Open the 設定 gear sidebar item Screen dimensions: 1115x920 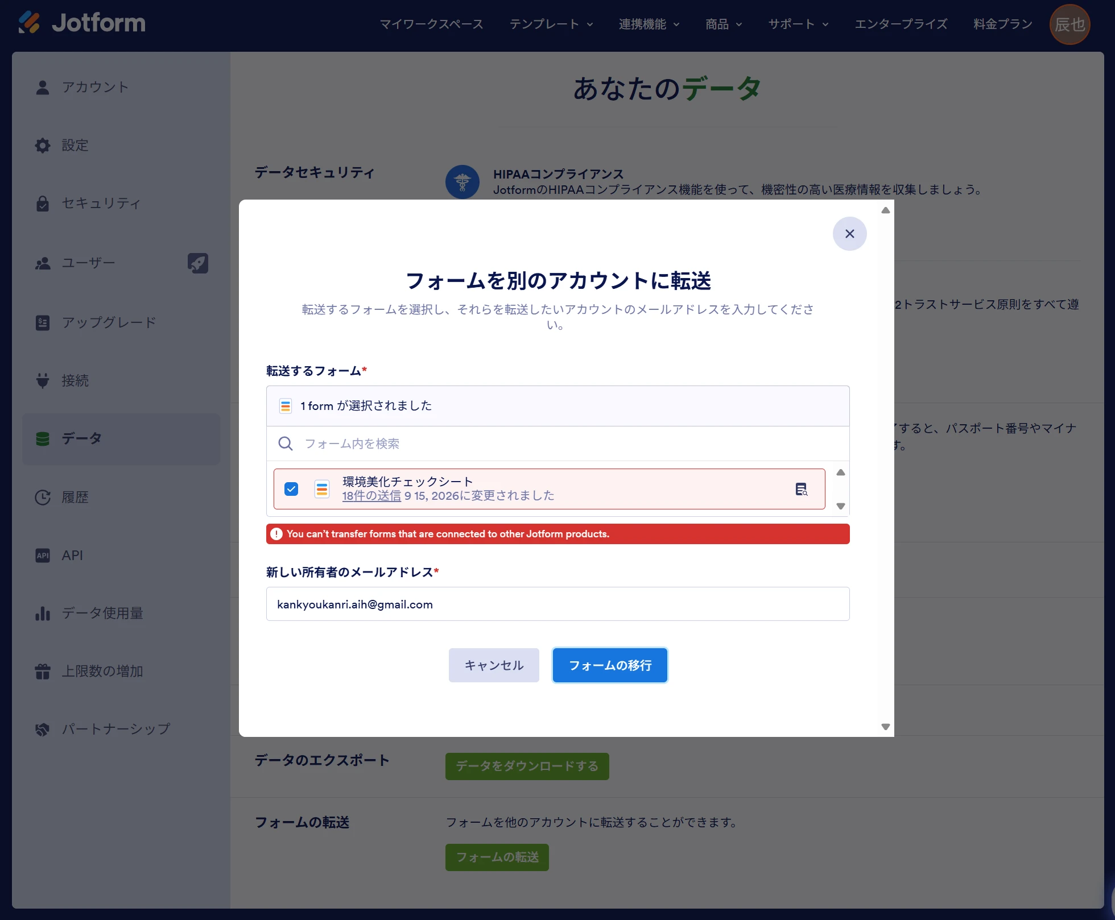[x=121, y=145]
